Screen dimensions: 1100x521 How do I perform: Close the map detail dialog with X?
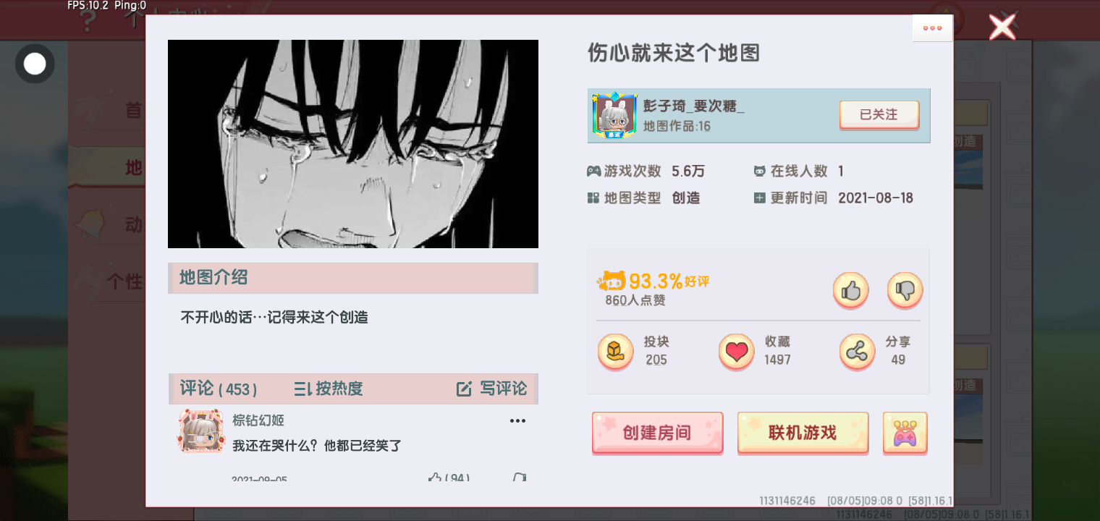pos(1002,27)
